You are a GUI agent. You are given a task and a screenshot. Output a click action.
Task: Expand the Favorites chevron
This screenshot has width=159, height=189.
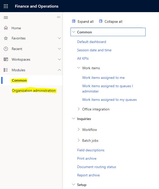[x=59, y=38]
